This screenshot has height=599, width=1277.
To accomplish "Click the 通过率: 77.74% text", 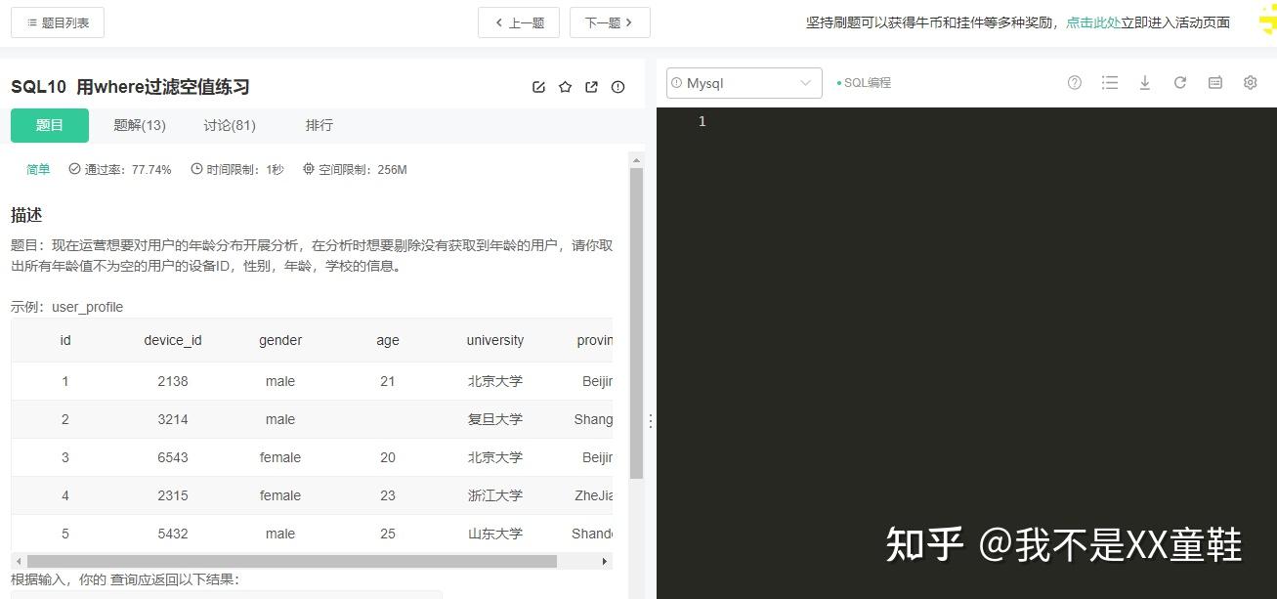I will click(120, 169).
